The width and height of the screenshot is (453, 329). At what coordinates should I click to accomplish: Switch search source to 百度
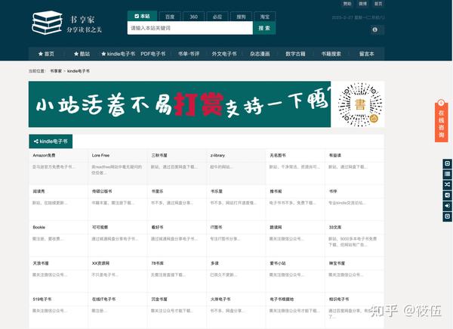[x=170, y=17]
